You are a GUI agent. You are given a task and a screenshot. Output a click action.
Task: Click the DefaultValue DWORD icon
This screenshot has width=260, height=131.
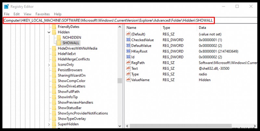pyautogui.click(x=128, y=45)
